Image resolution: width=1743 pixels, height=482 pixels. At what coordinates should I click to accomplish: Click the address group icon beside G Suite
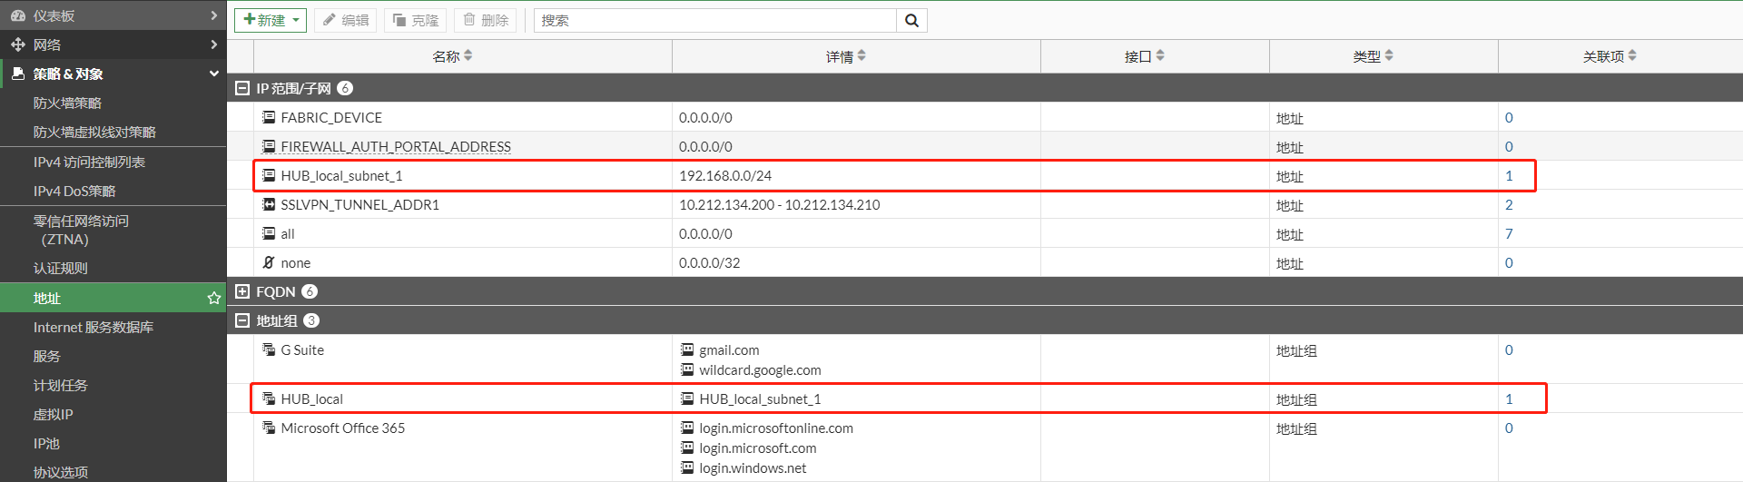pyautogui.click(x=269, y=349)
